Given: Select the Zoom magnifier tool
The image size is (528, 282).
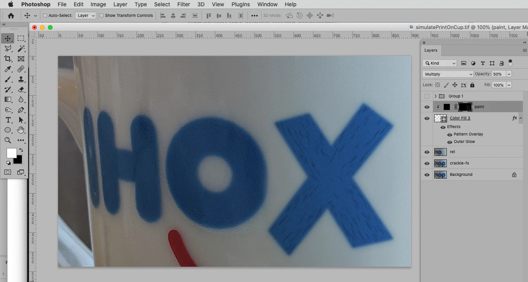Looking at the screenshot, I should (7, 140).
